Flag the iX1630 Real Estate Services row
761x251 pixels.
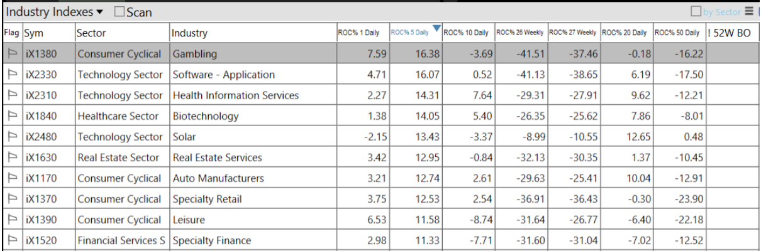12,158
